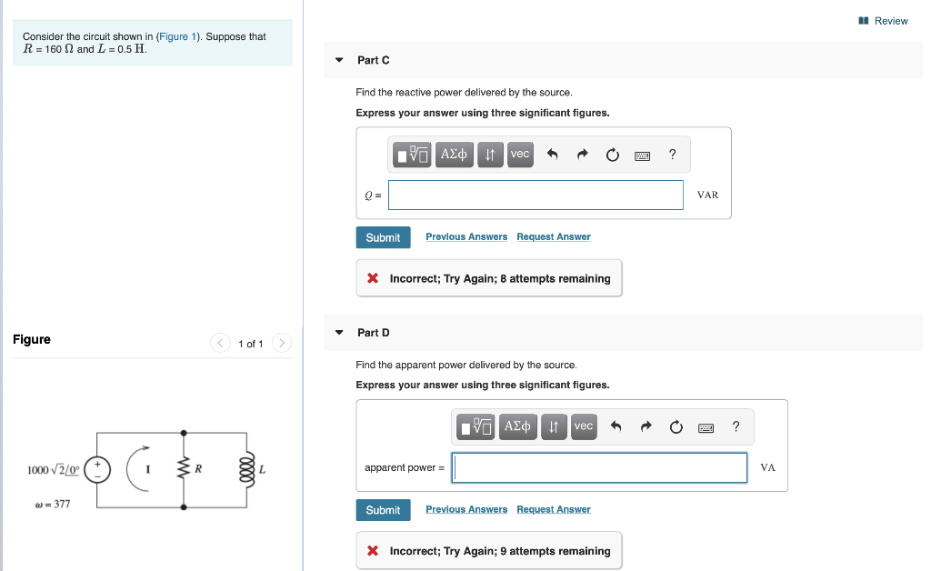931x571 pixels.
Task: Click 'Find the reactive power delivered' text
Action: (465, 93)
